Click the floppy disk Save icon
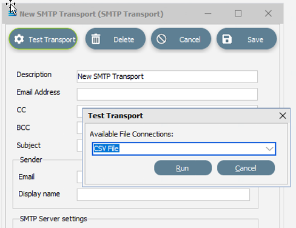 (x=227, y=39)
